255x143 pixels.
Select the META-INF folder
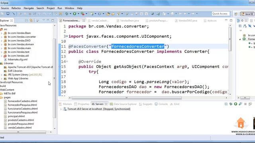click(x=10, y=94)
